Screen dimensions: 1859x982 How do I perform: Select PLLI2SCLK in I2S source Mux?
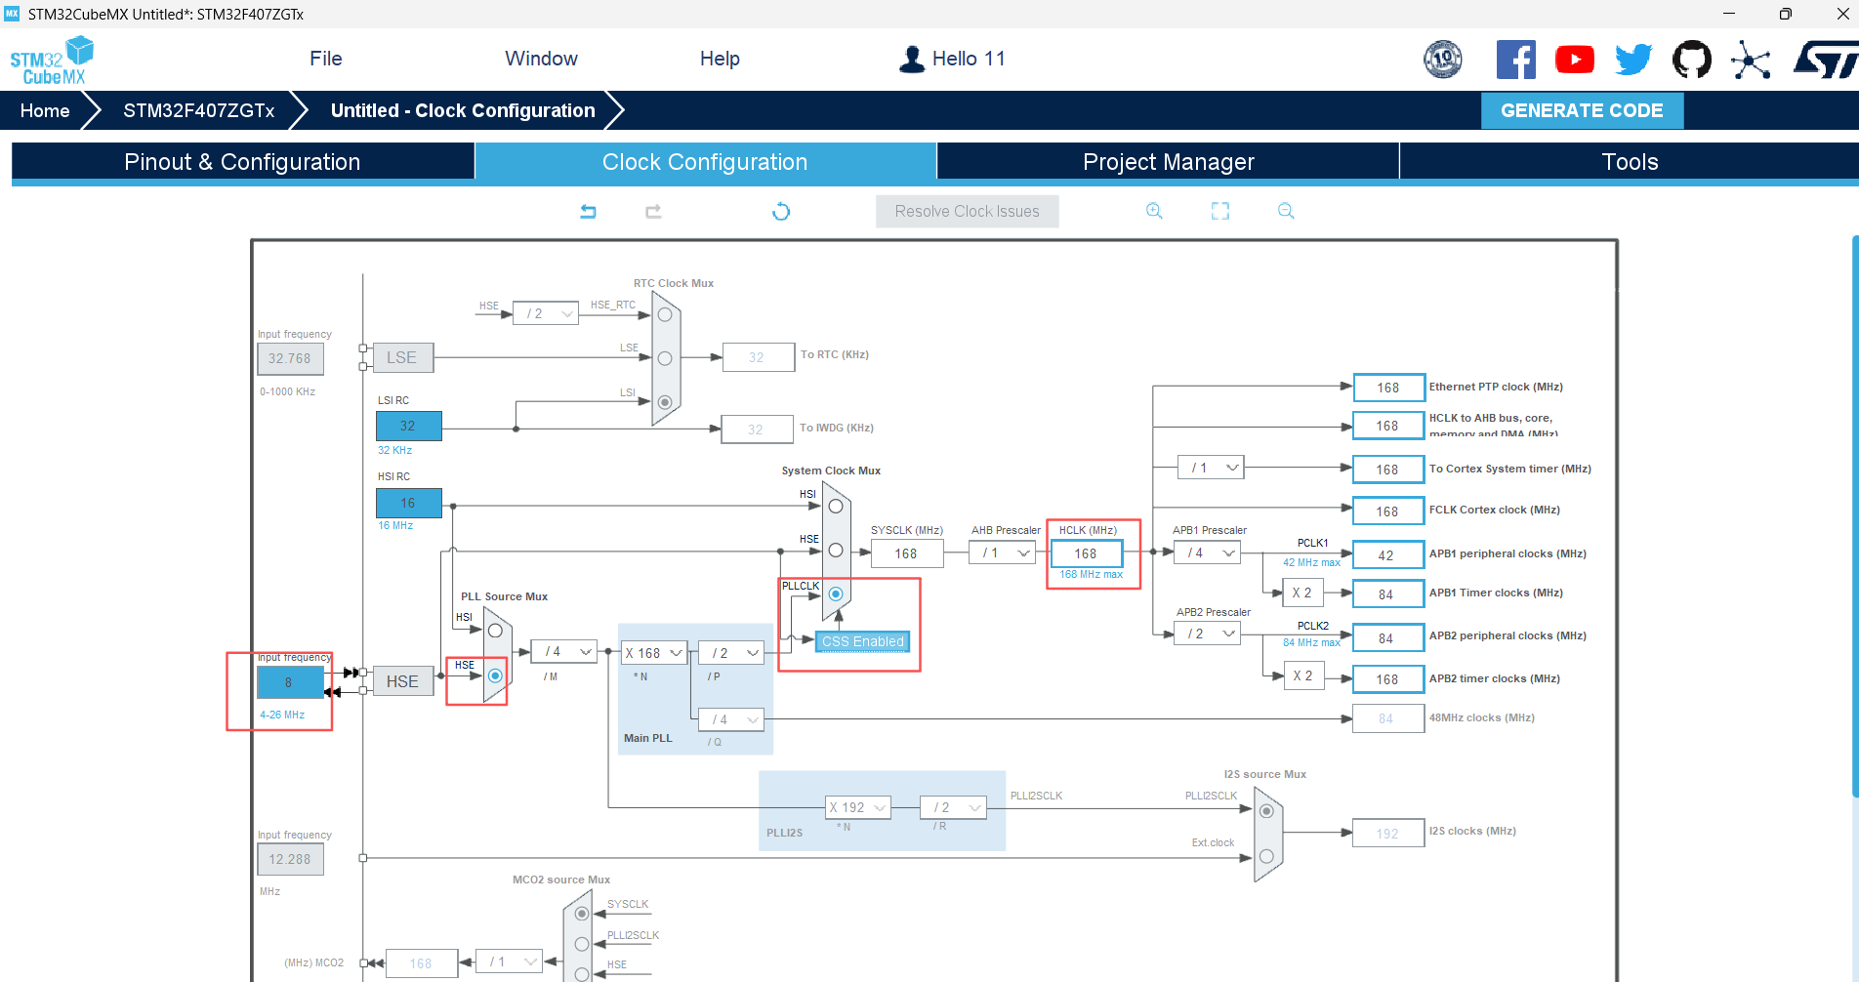point(1266,811)
